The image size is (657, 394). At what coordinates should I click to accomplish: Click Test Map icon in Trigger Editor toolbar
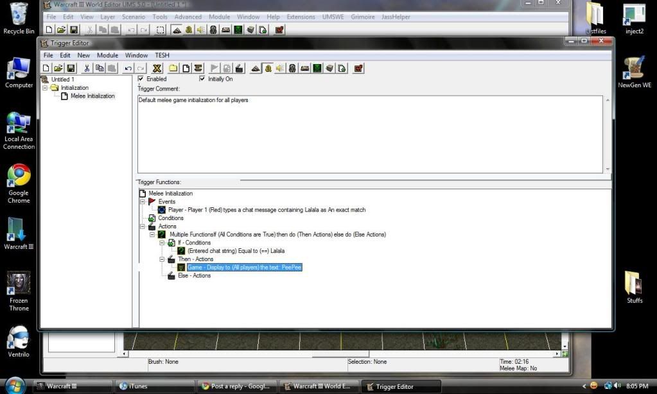[358, 68]
